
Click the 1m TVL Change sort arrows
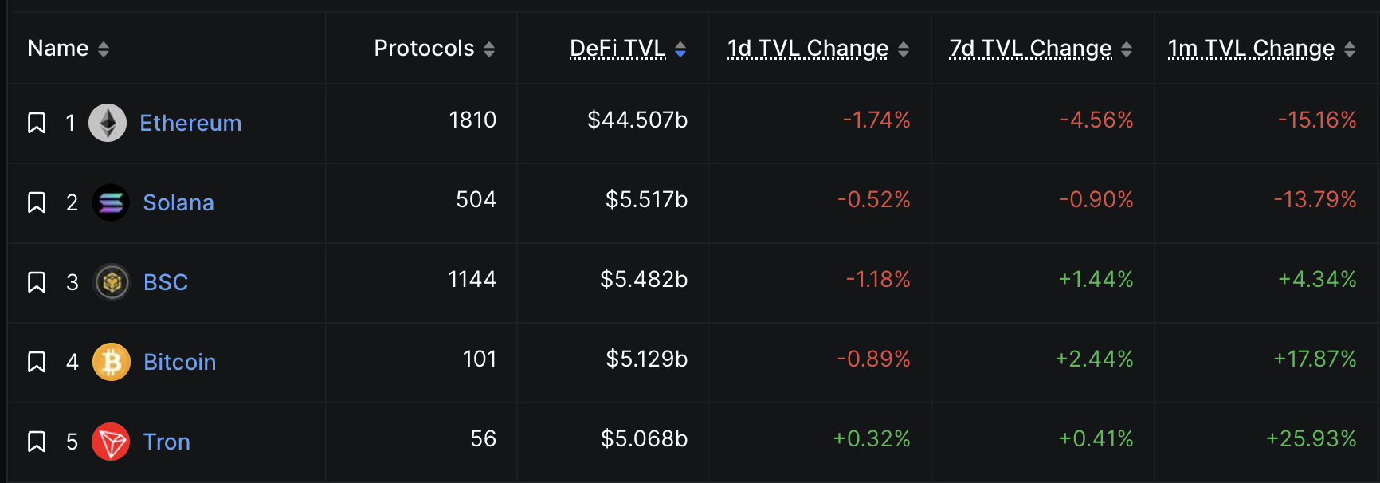click(1350, 49)
